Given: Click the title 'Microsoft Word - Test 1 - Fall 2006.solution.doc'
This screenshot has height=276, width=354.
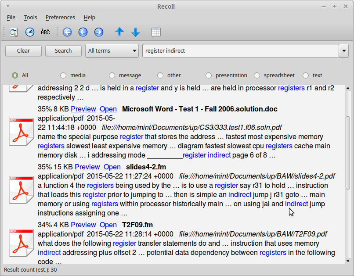Looking at the screenshot, I should coord(199,109).
